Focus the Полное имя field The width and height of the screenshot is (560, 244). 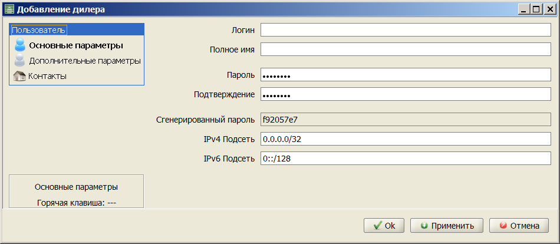[x=406, y=50]
